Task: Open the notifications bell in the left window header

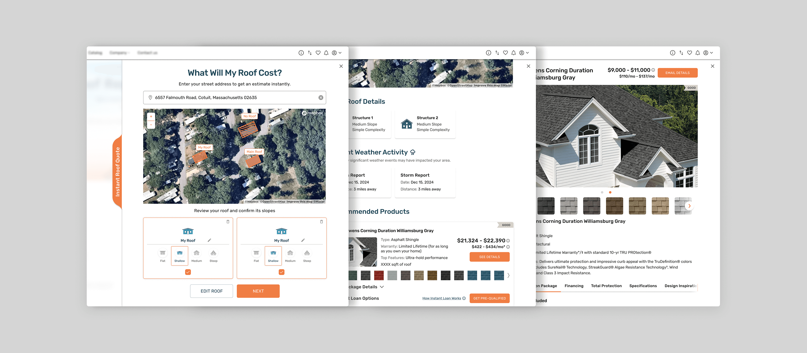Action: tap(326, 53)
